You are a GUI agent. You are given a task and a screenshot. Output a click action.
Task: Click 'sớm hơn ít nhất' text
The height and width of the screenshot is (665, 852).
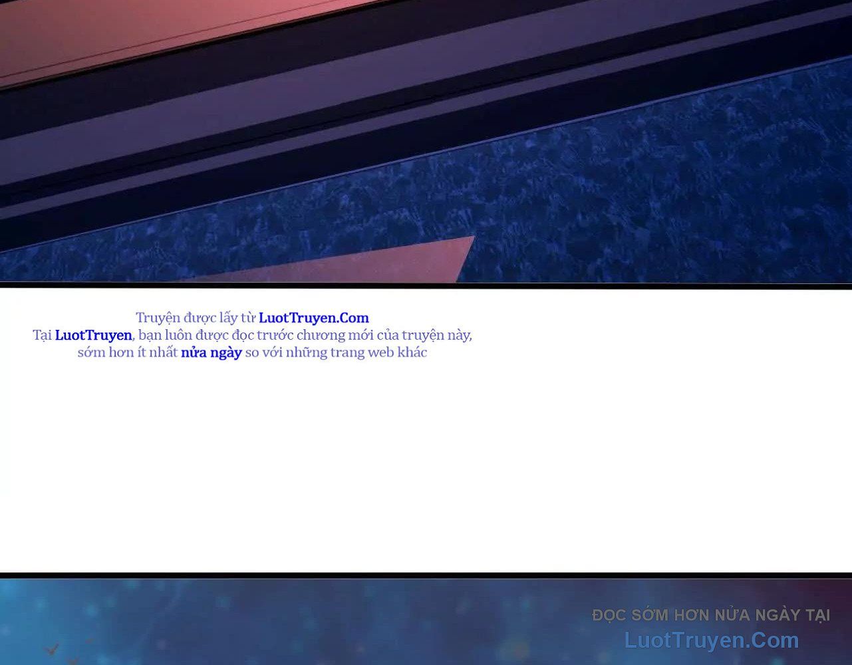point(127,352)
